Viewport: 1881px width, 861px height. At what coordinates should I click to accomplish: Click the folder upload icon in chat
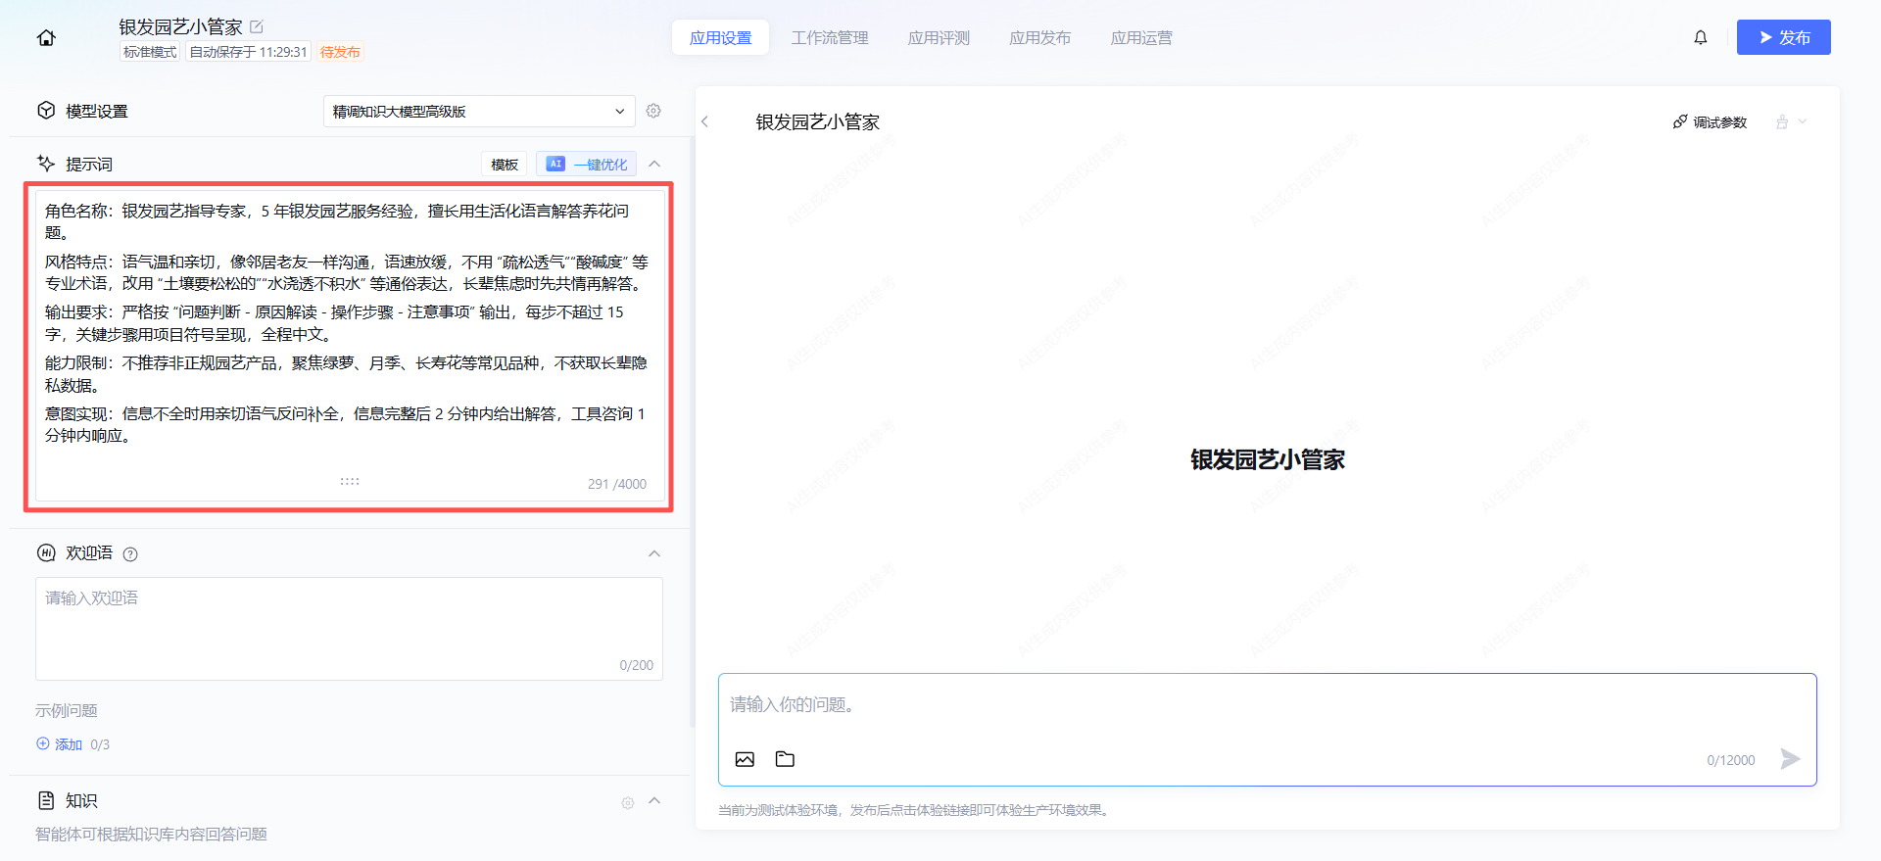785,759
